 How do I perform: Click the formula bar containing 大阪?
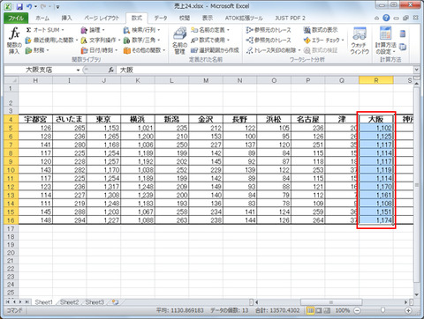264,70
